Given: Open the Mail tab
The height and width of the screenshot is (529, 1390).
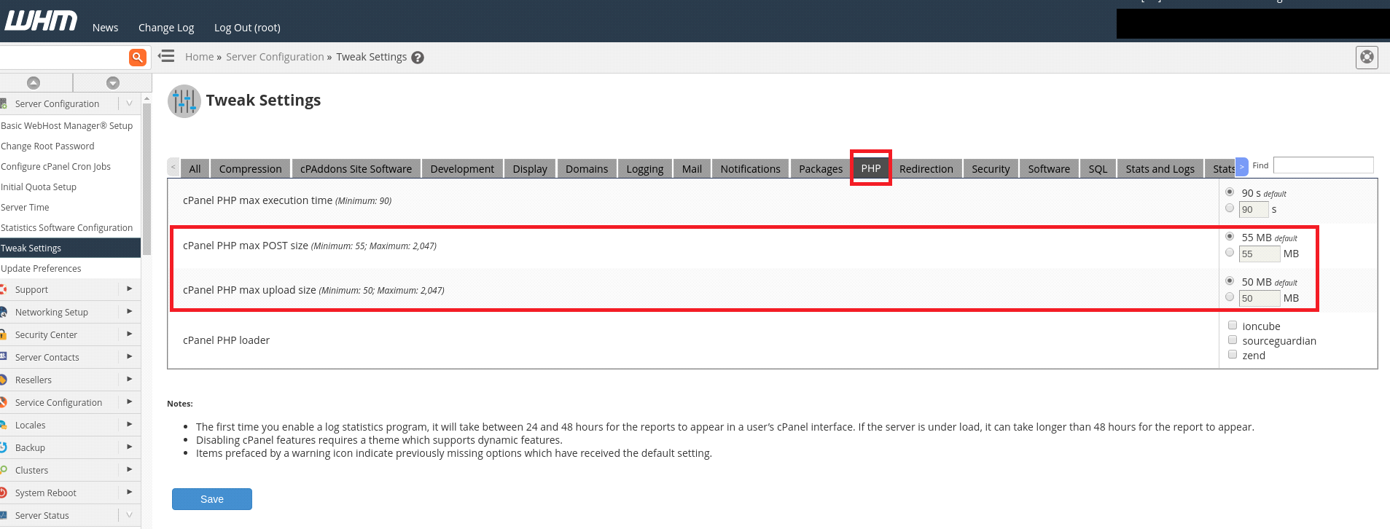Looking at the screenshot, I should (692, 168).
